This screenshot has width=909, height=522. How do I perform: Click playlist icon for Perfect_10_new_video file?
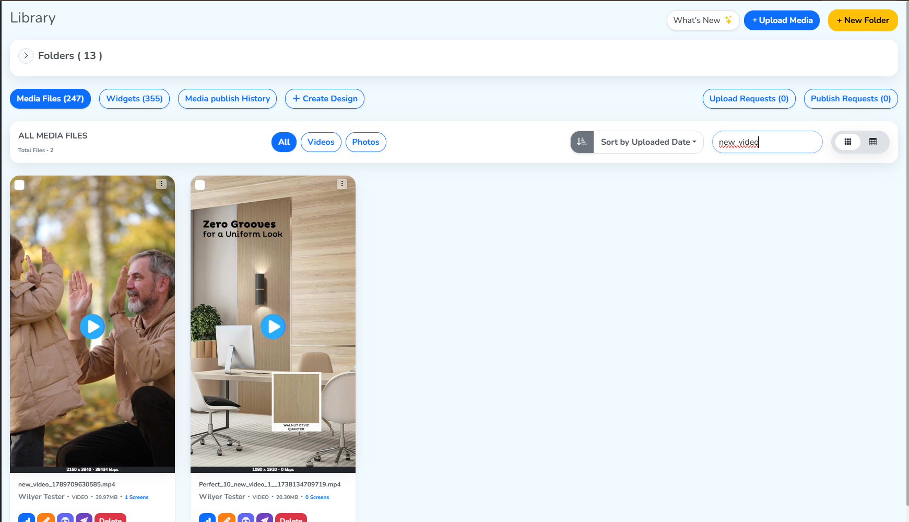point(246,518)
